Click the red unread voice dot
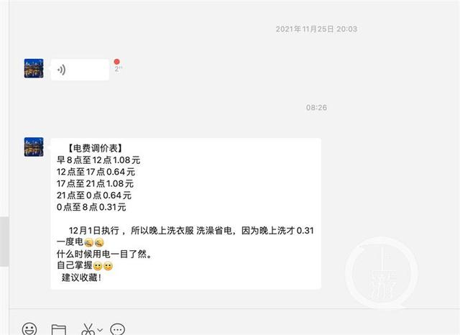 tap(116, 62)
